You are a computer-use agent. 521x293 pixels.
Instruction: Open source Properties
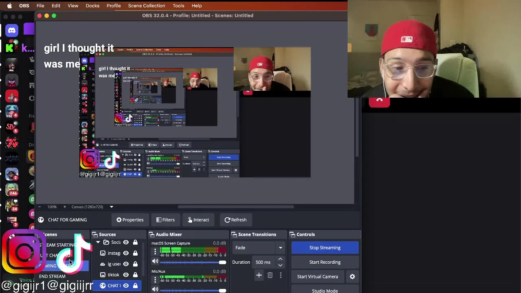click(130, 220)
